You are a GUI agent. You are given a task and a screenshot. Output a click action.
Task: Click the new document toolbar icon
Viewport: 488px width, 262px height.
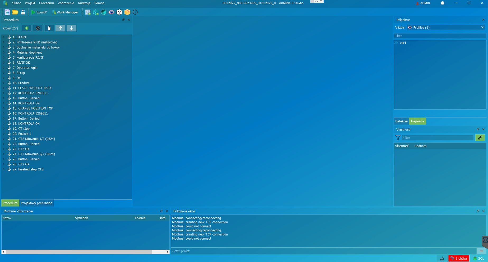coord(7,12)
